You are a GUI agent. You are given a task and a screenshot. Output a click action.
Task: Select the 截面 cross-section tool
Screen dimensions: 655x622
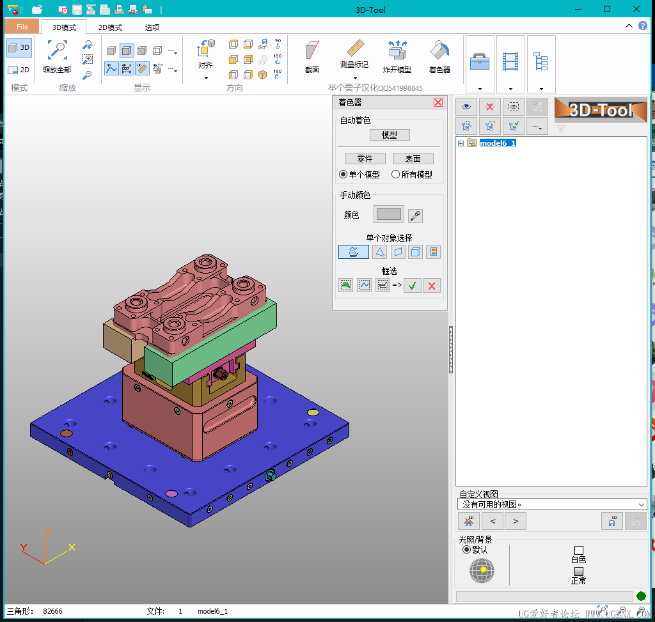(312, 51)
